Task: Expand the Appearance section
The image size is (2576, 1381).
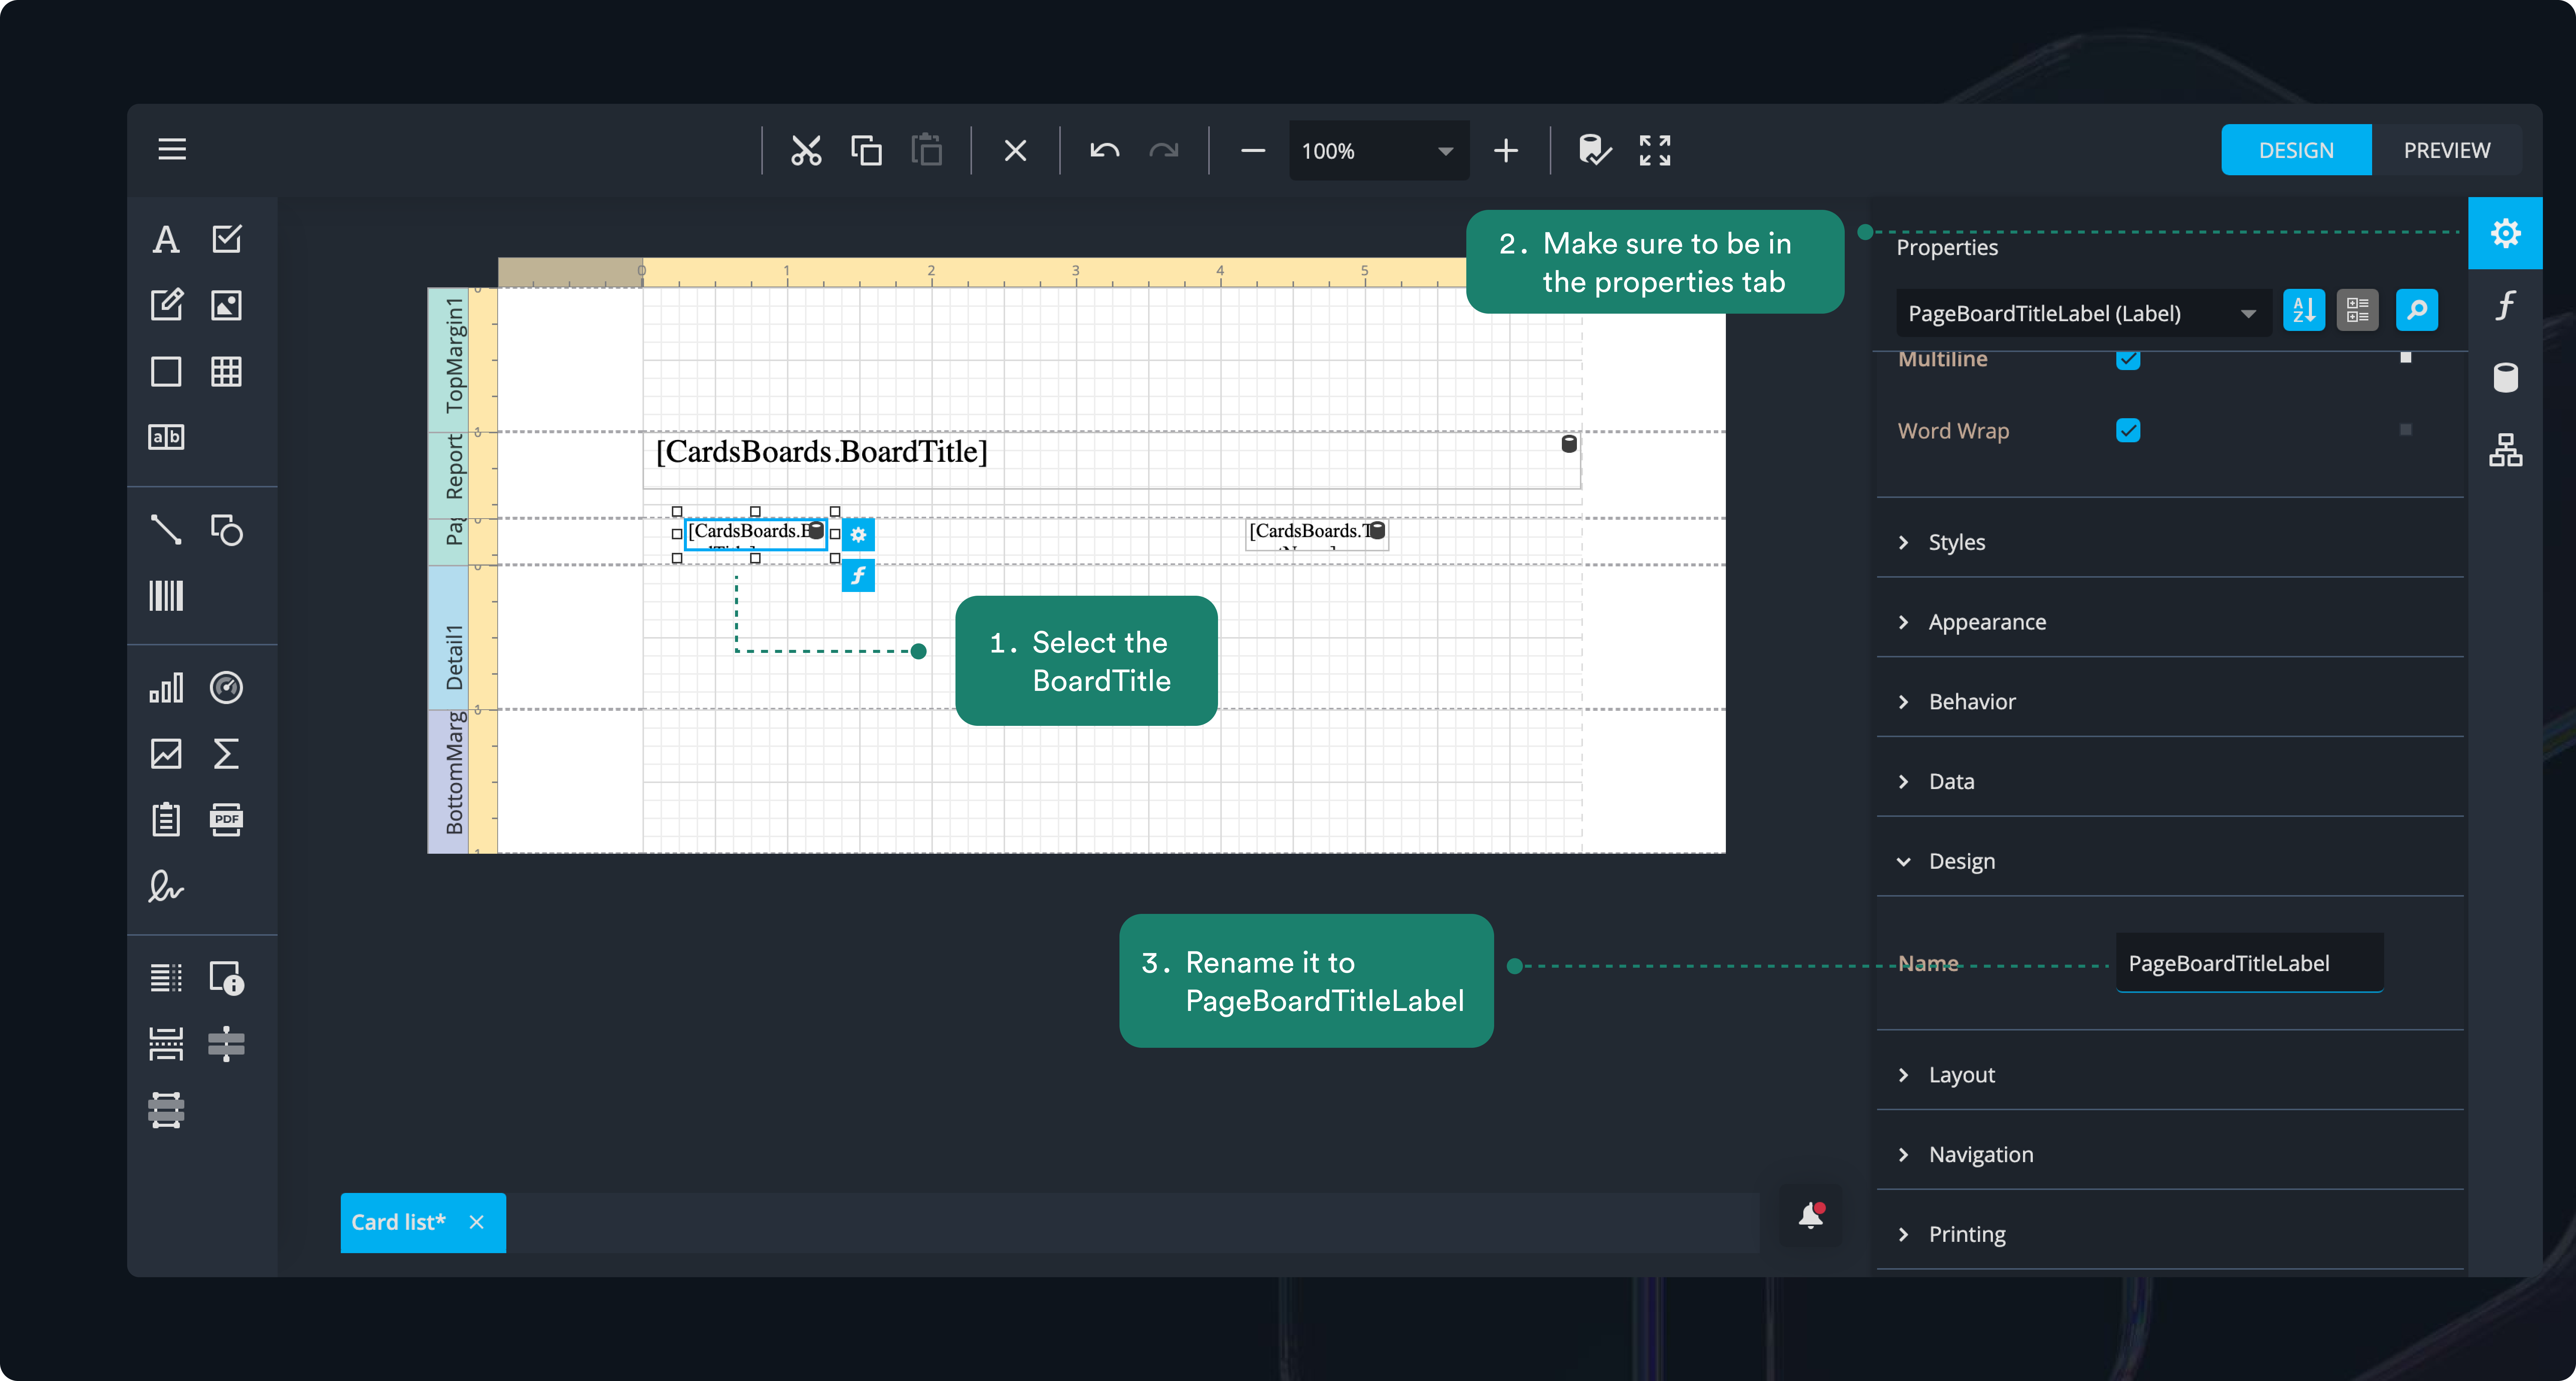Action: pyautogui.click(x=2170, y=622)
